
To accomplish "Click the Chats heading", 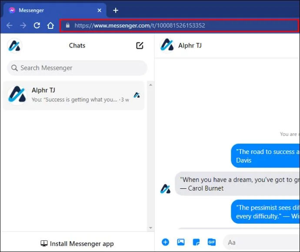I will [x=77, y=45].
